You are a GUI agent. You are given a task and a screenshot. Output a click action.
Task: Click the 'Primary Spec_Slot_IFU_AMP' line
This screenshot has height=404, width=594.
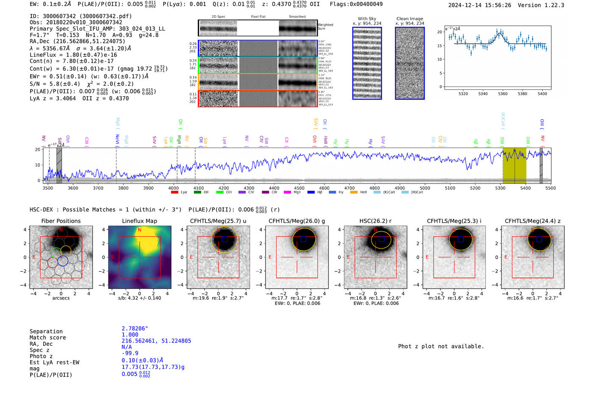tap(97, 29)
